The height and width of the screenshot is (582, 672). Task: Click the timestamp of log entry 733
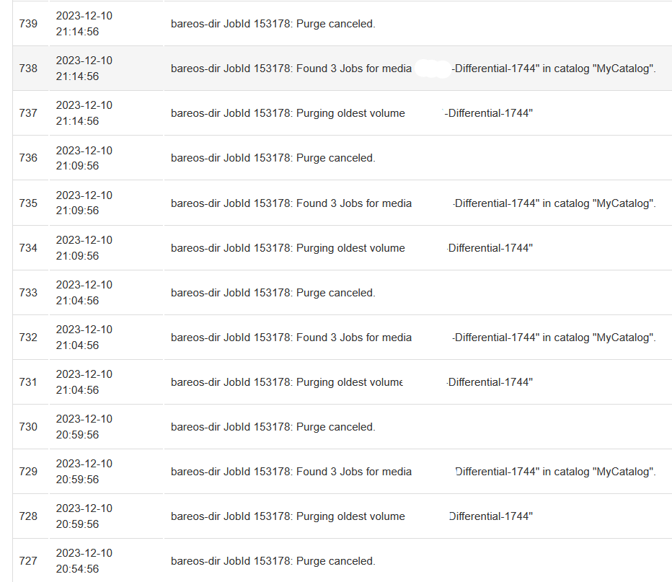point(84,293)
